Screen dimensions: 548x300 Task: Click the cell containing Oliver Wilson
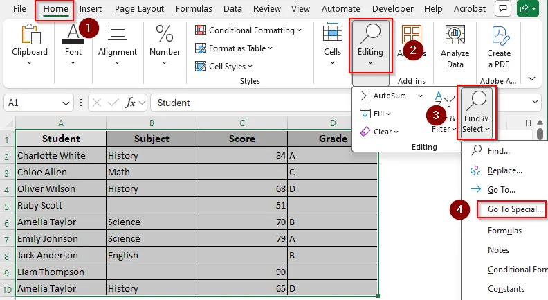tap(61, 188)
